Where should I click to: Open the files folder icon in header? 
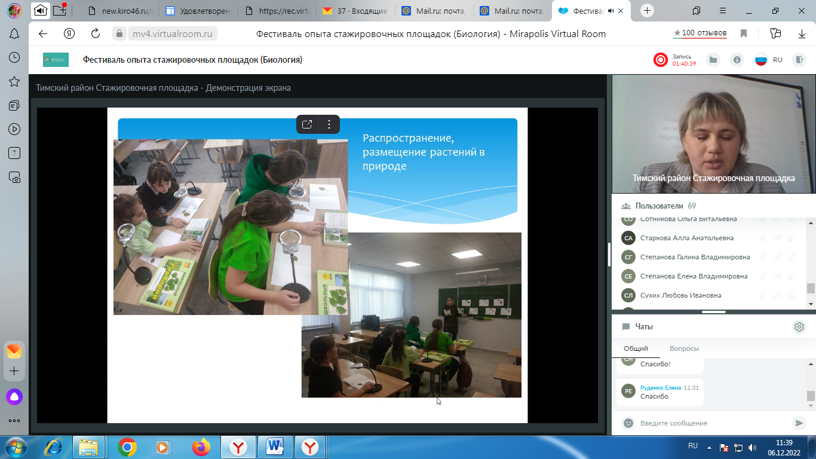713,60
